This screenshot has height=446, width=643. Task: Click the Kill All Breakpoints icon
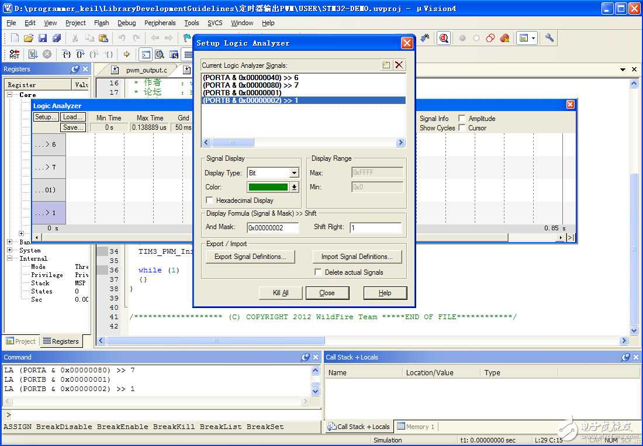tap(504, 38)
